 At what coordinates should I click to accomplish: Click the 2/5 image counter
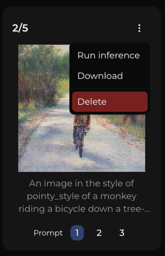(20, 28)
